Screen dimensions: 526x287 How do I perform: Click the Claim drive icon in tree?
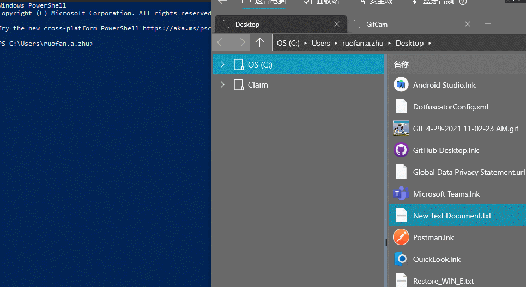point(239,85)
